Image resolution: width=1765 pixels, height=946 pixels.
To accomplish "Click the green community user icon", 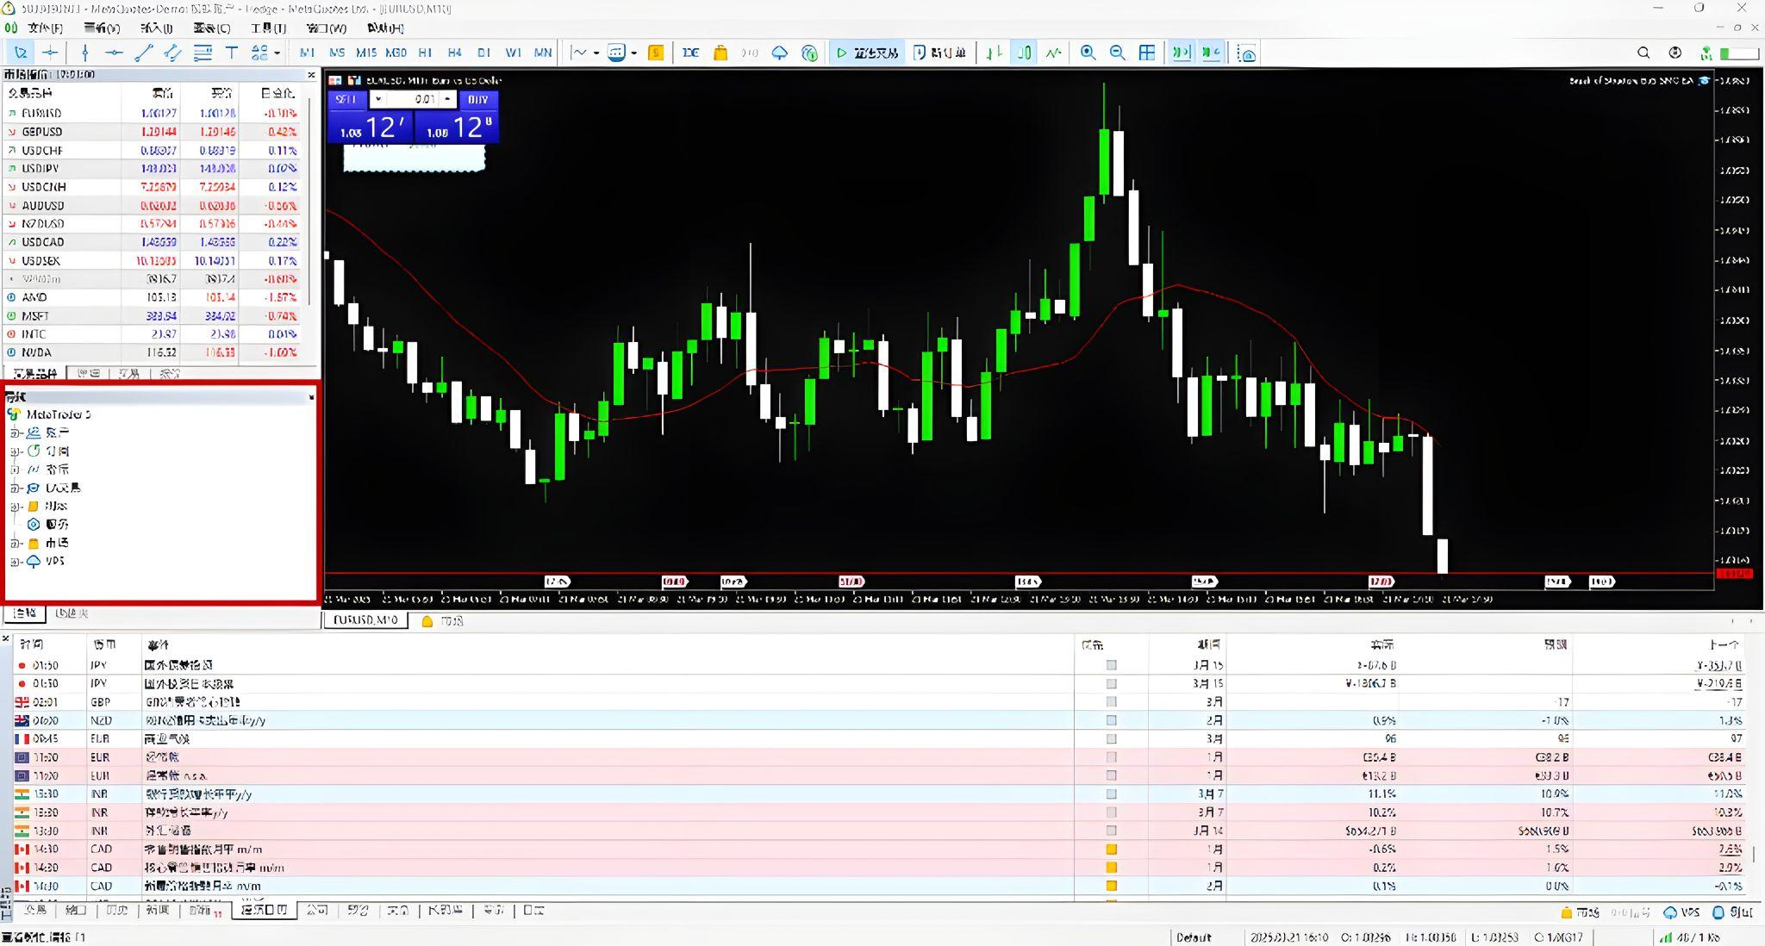I will click(1706, 53).
